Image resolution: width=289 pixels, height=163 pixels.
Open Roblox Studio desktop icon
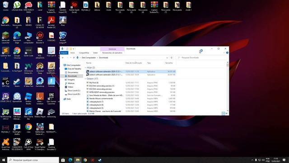pos(28,99)
